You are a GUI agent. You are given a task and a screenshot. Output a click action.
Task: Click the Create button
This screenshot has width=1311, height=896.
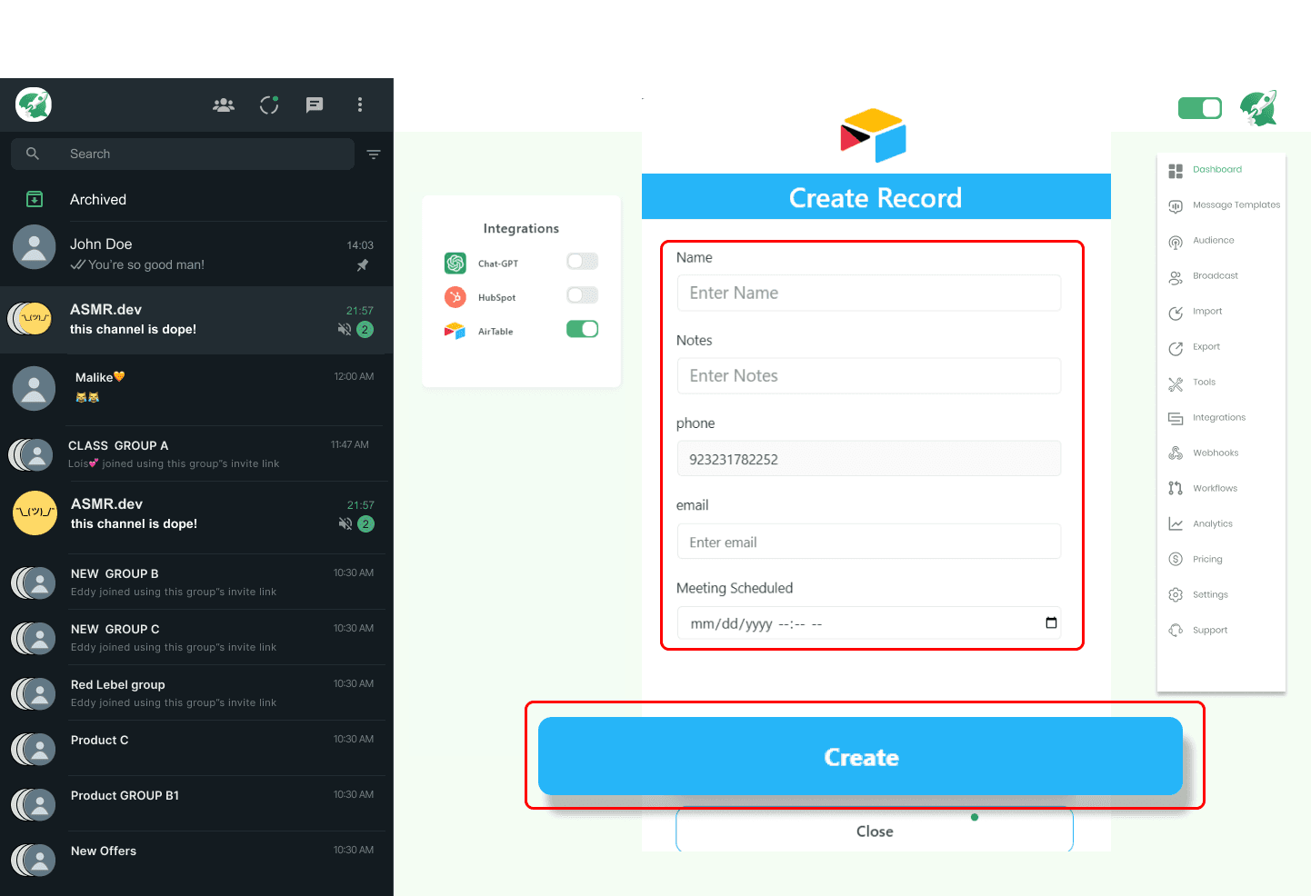pyautogui.click(x=860, y=756)
